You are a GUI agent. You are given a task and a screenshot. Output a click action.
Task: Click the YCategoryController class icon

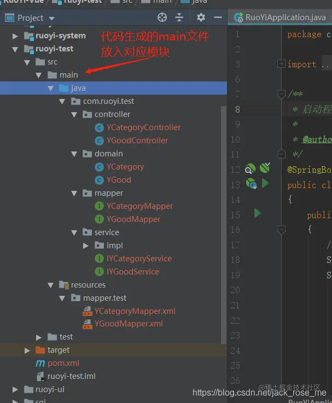(99, 128)
